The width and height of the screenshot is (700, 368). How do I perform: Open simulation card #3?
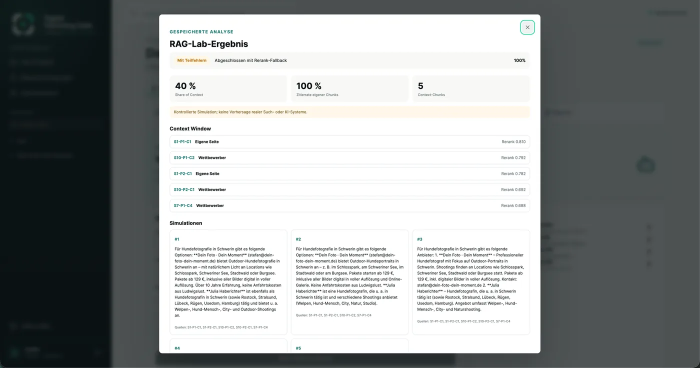coord(471,282)
